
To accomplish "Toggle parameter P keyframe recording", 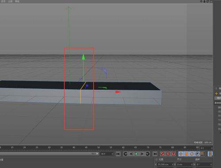I will 197,154.
